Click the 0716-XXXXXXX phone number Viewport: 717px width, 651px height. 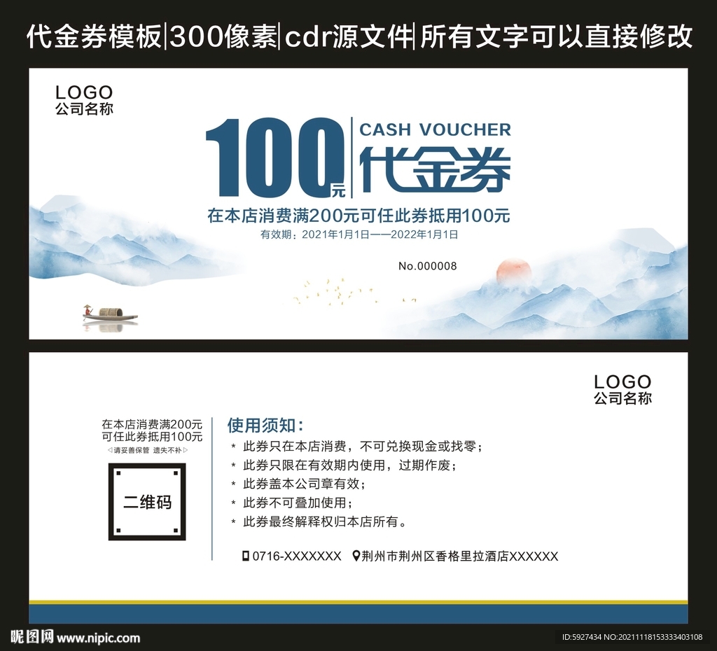296,556
